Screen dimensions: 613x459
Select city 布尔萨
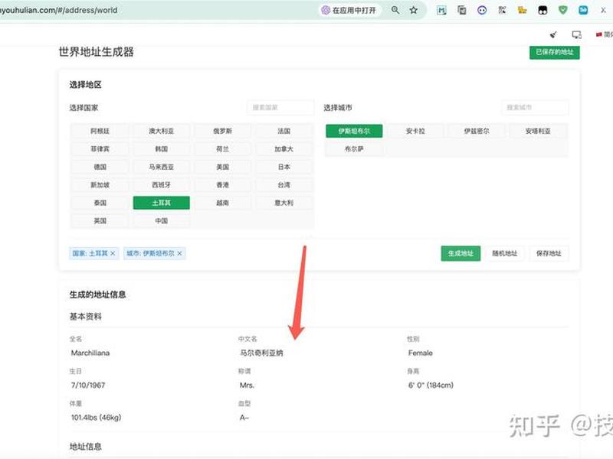354,149
